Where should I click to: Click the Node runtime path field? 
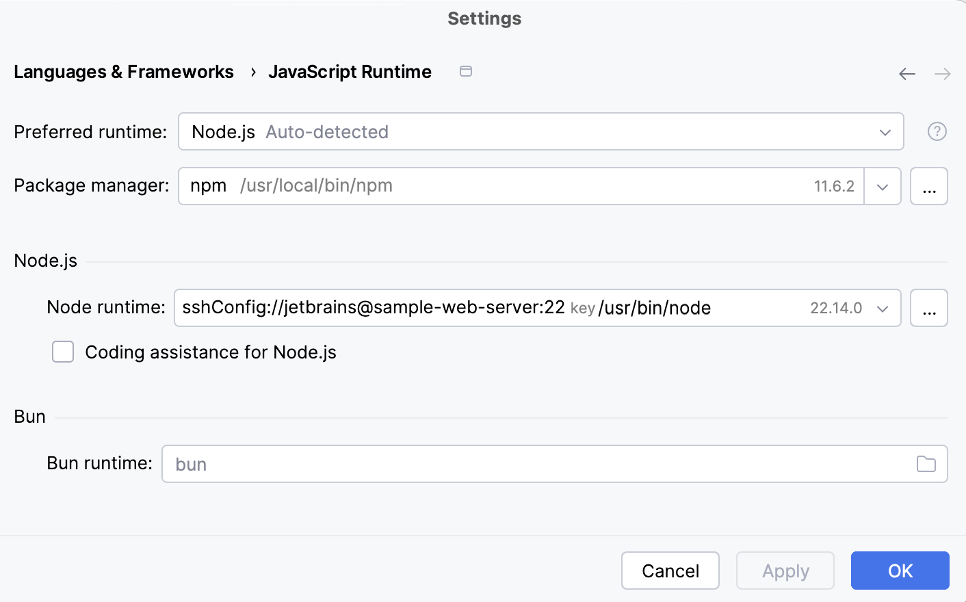point(479,308)
